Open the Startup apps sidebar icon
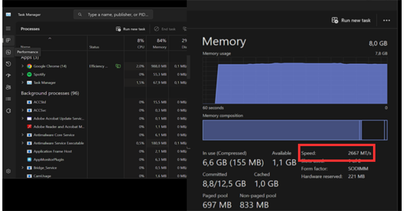The image size is (404, 211). [x=8, y=75]
